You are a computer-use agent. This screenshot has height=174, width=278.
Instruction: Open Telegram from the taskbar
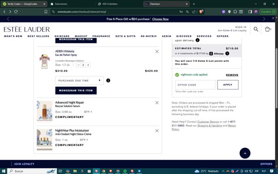pos(139,171)
